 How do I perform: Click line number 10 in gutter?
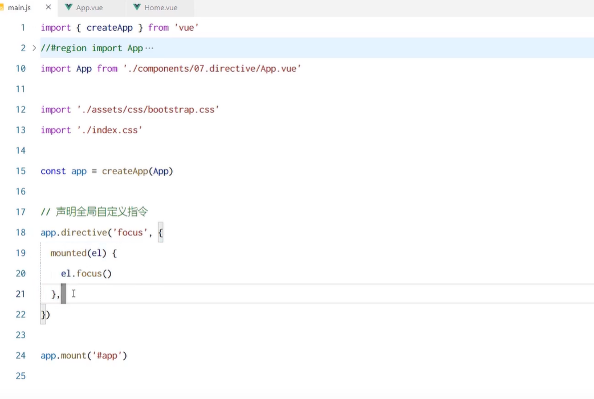click(x=21, y=68)
